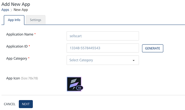
Task: Click the GENERATE button
Action: pyautogui.click(x=153, y=48)
